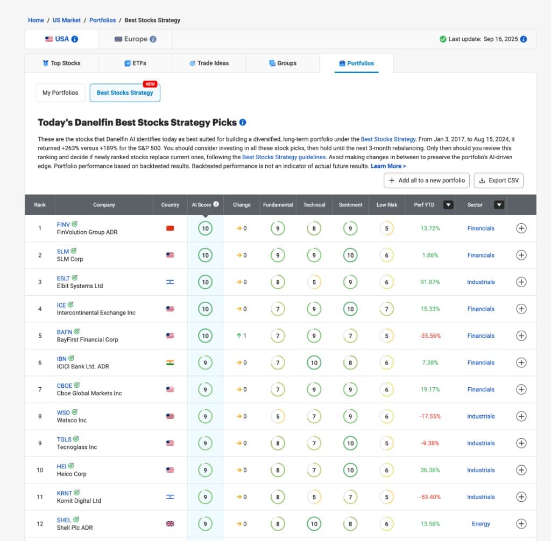This screenshot has width=551, height=541.
Task: Click the Rank column header
Action: (40, 205)
